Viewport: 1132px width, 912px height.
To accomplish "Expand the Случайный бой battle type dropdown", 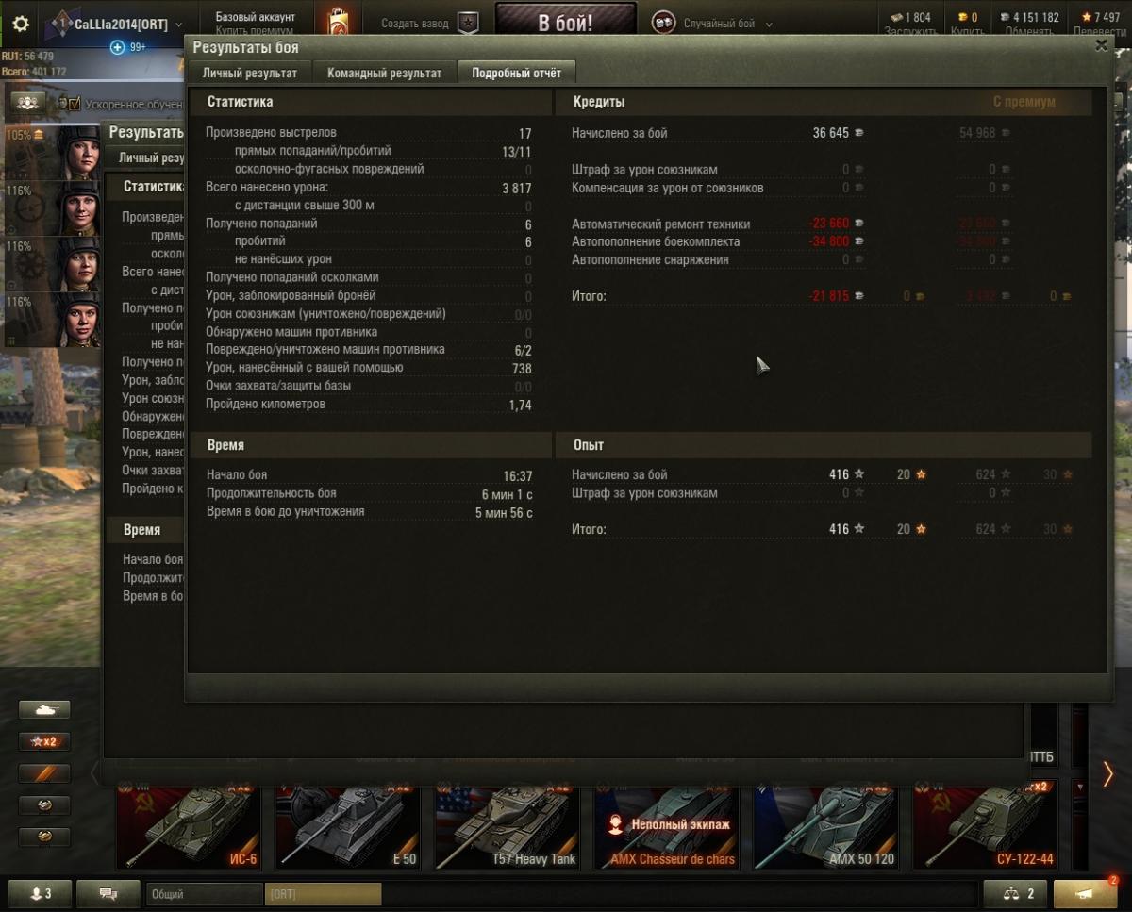I will pyautogui.click(x=768, y=25).
